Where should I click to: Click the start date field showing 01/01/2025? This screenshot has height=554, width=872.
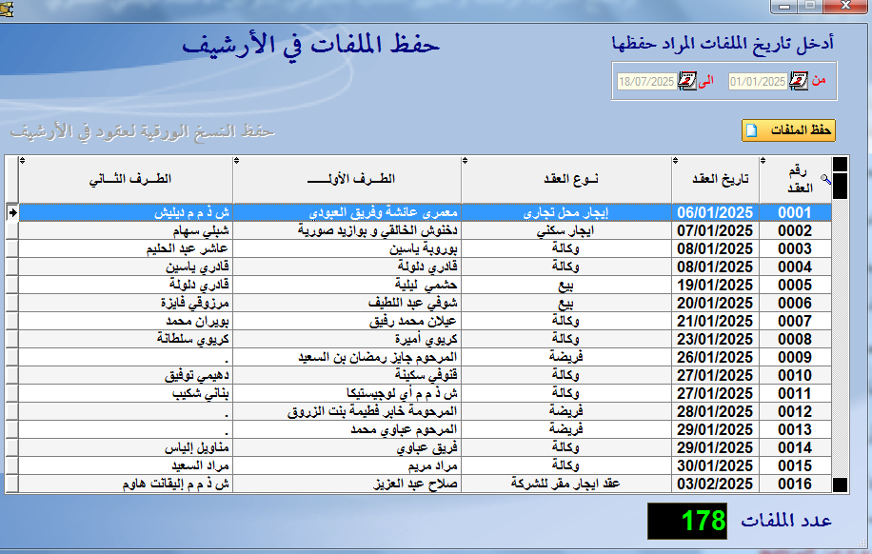tap(758, 81)
